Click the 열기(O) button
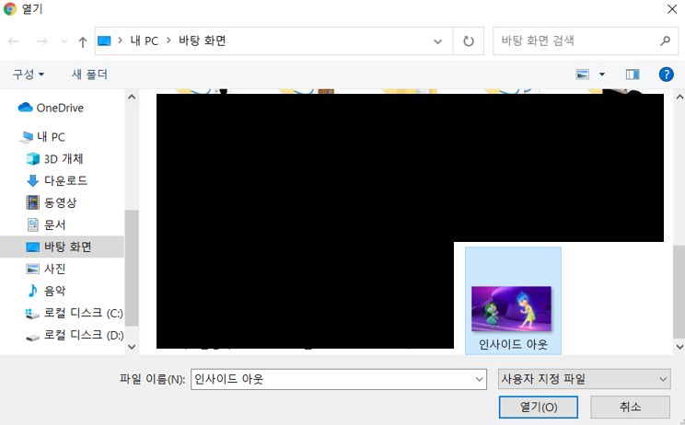 [539, 408]
